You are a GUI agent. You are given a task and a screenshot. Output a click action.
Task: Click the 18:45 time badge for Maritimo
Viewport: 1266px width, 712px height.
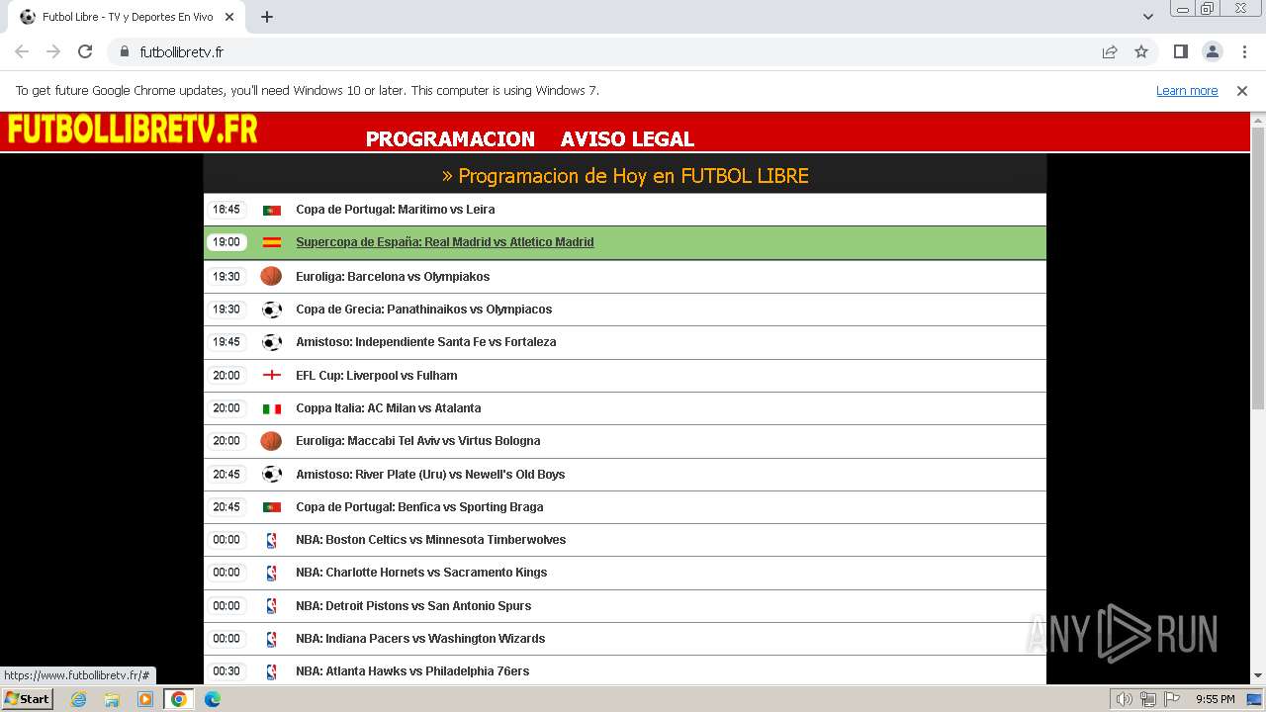[226, 210]
